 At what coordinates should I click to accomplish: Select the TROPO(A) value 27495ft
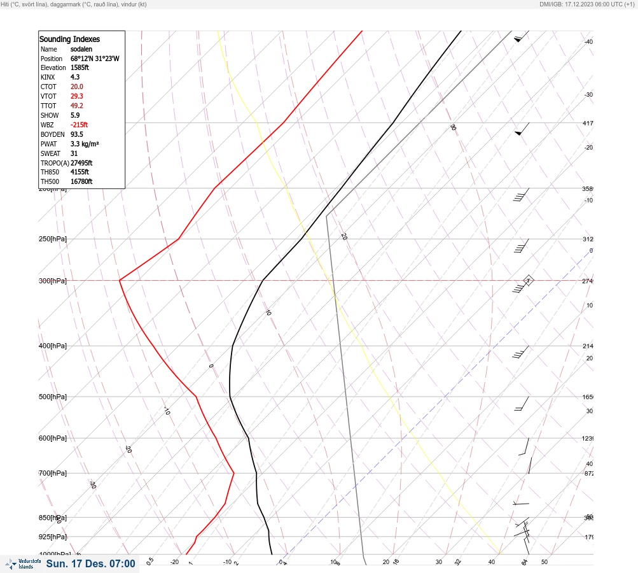tap(81, 163)
